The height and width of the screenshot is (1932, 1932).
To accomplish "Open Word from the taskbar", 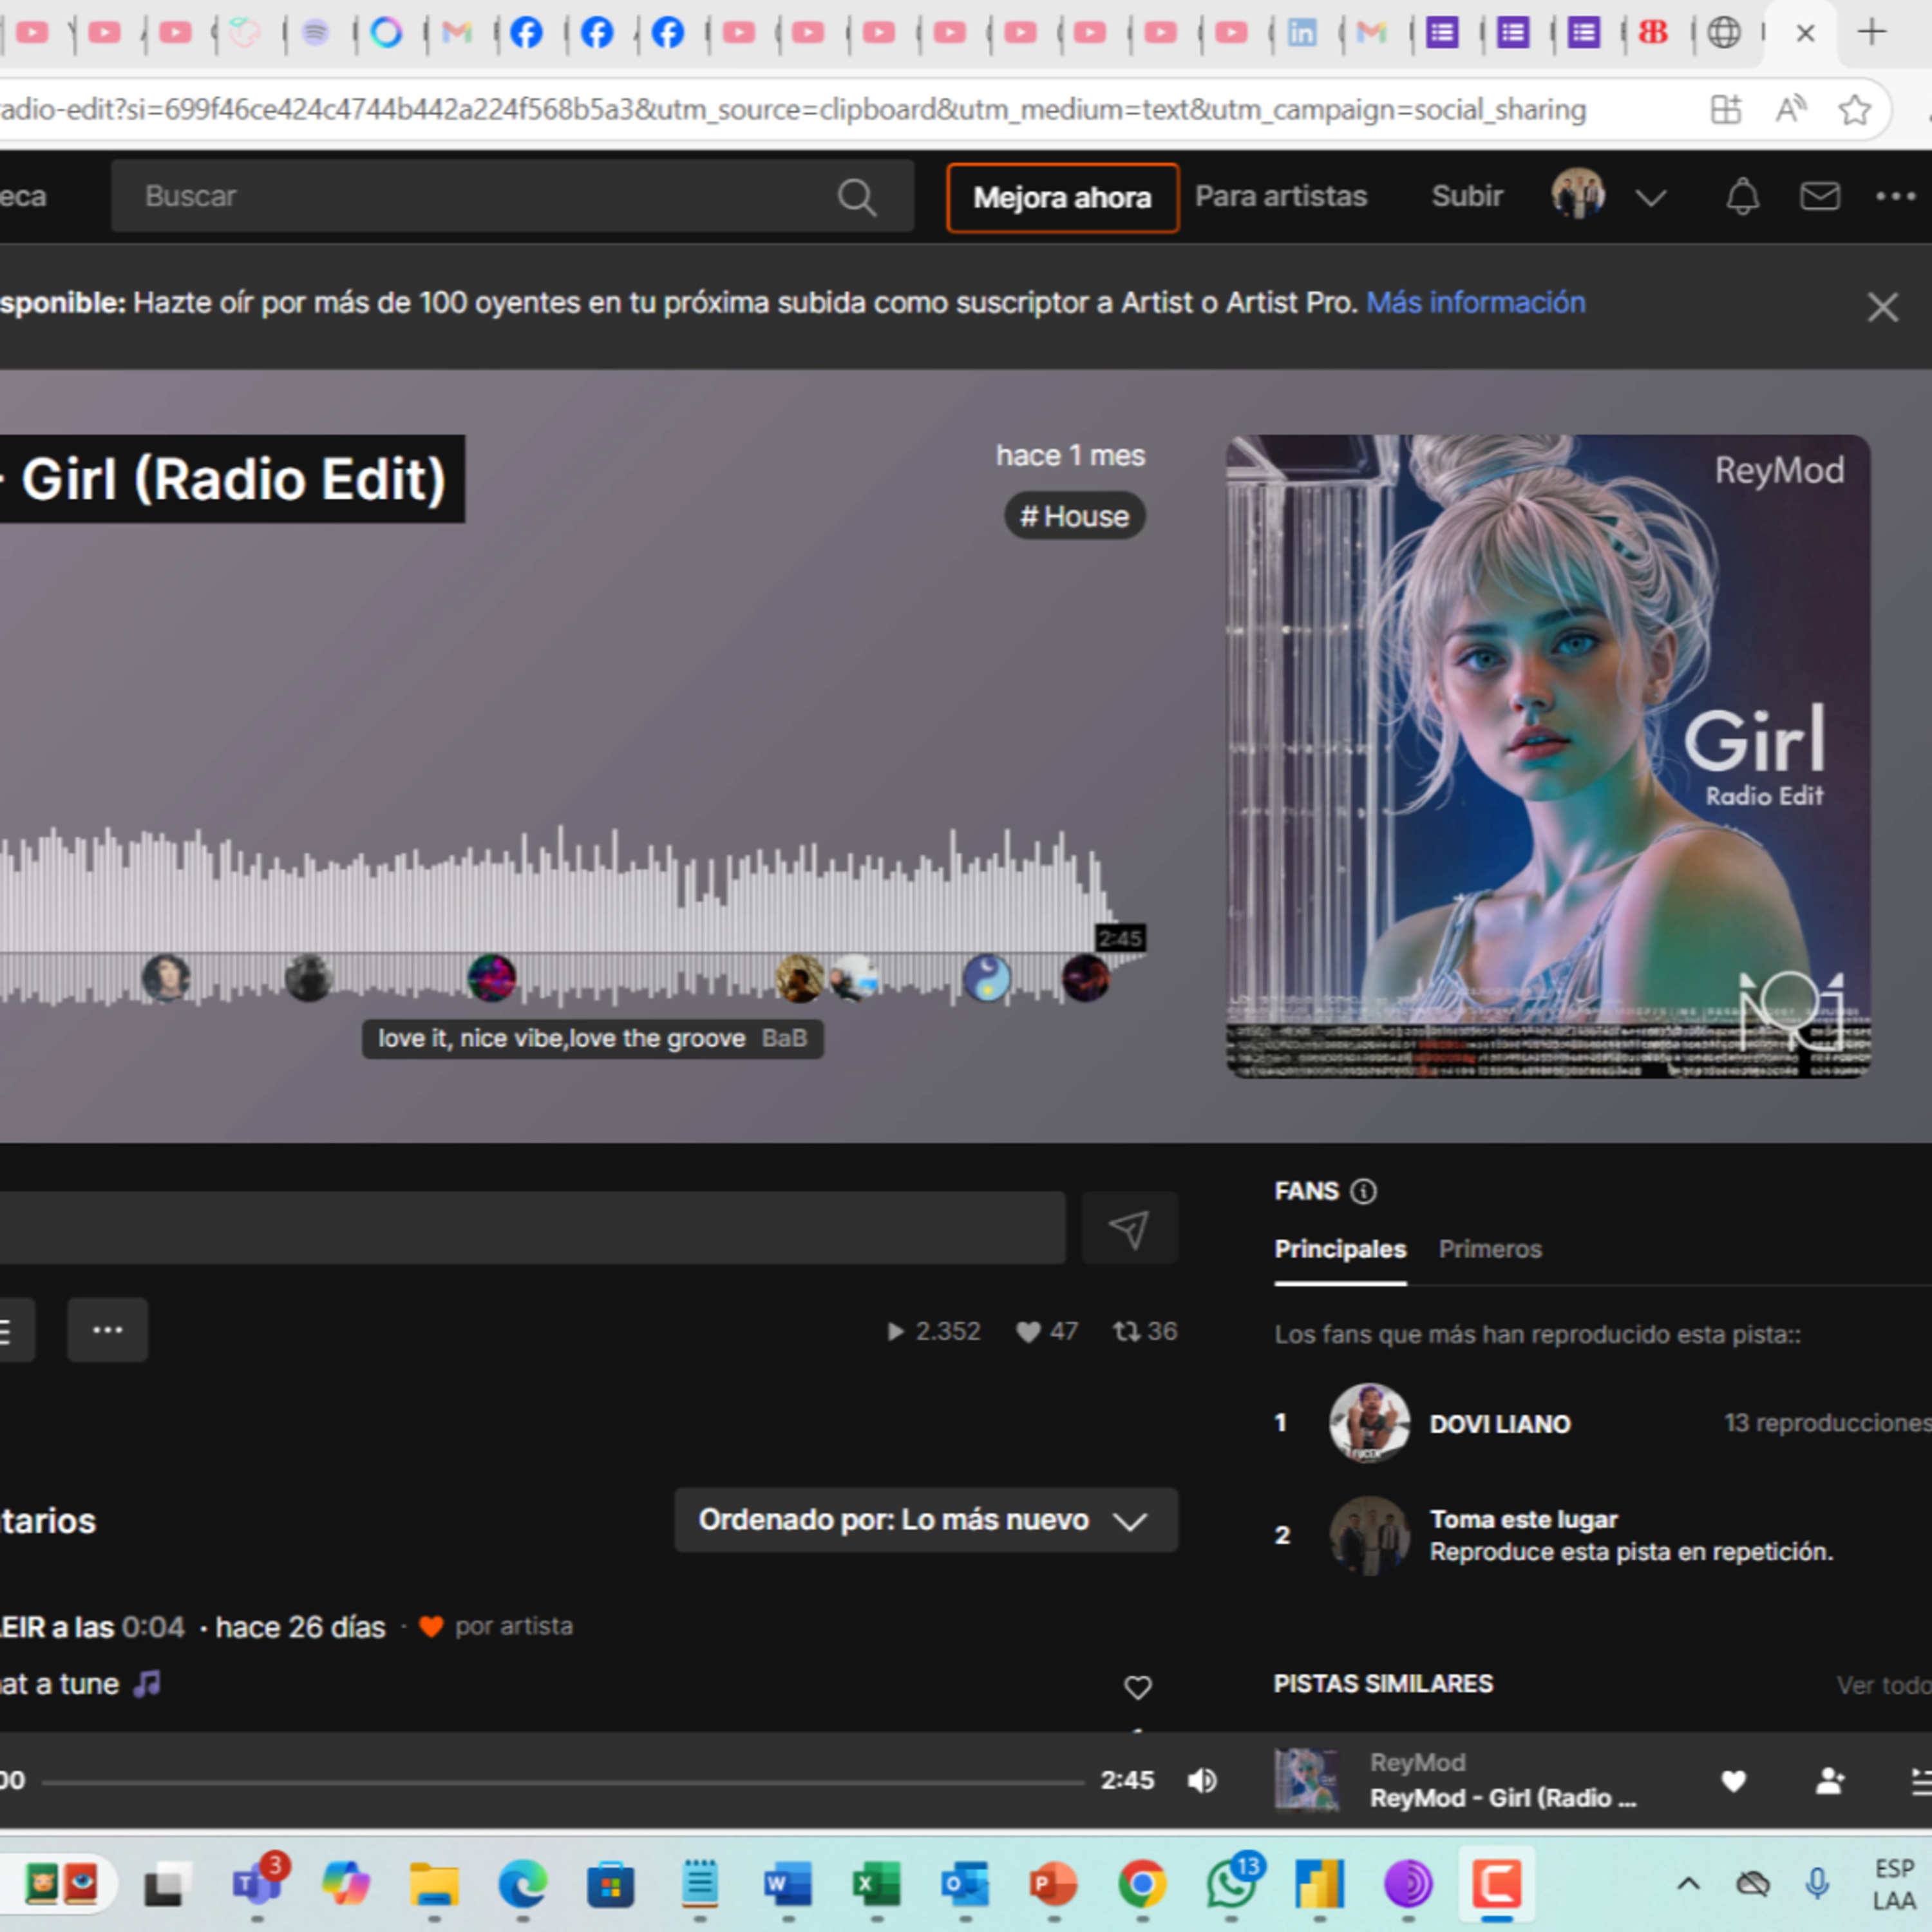I will click(787, 1885).
